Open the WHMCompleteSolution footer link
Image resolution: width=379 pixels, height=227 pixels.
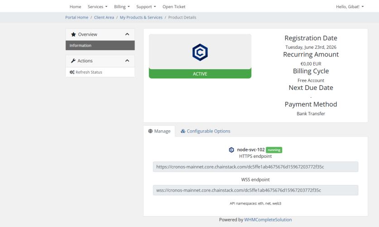[268, 220]
